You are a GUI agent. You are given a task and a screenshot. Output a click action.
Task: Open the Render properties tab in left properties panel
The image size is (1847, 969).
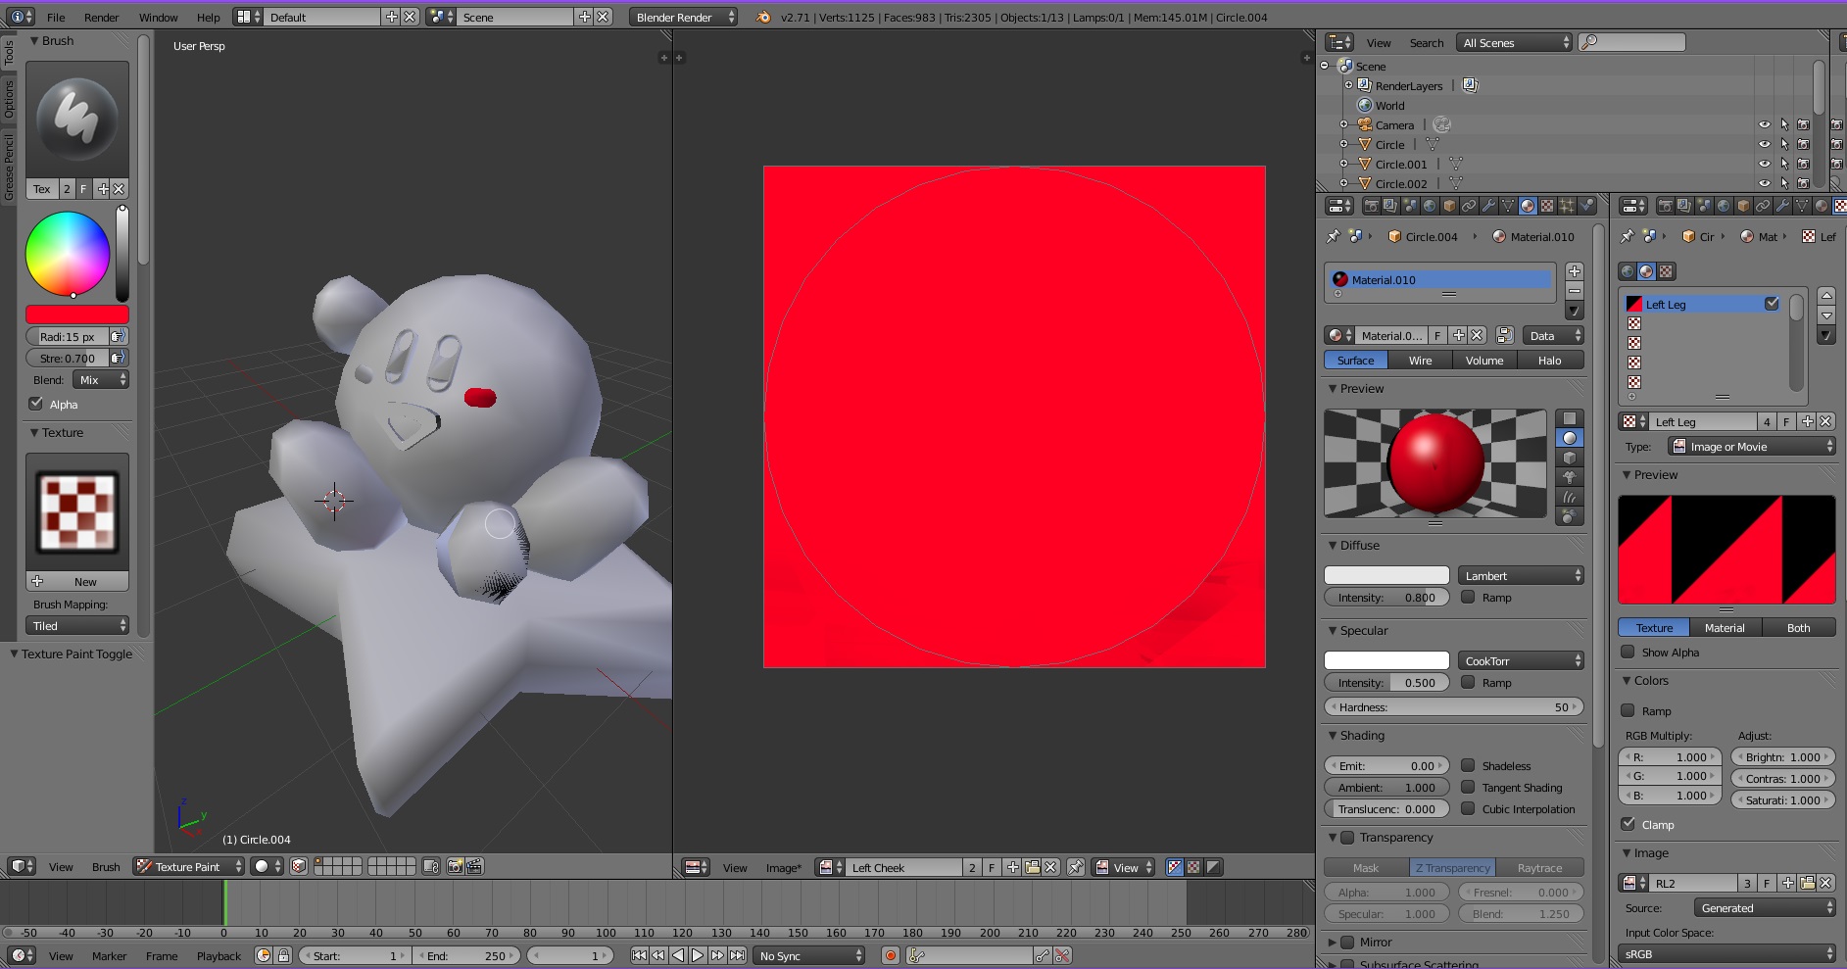(1371, 206)
